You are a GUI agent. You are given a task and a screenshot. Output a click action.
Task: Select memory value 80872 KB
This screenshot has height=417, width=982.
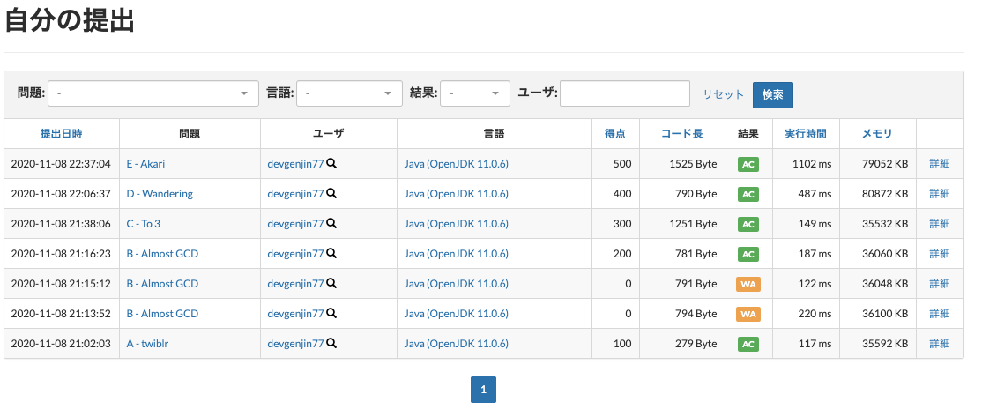[885, 194]
